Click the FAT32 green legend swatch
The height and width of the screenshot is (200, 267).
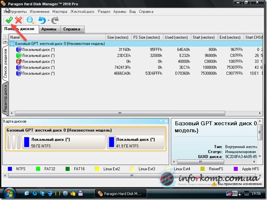click(38, 169)
